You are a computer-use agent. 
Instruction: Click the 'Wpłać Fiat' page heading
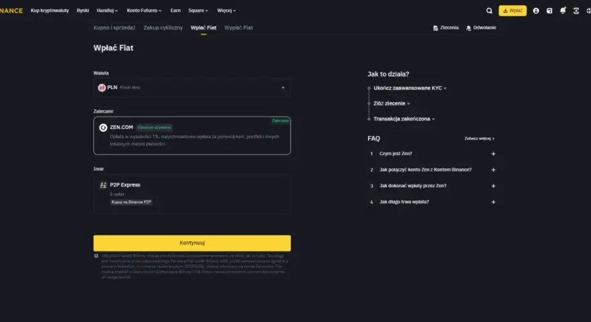click(x=113, y=48)
